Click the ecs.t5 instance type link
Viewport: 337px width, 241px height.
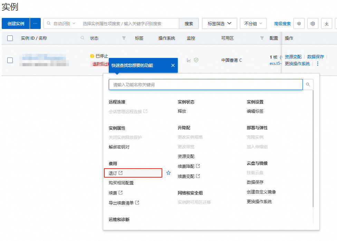click(x=276, y=63)
